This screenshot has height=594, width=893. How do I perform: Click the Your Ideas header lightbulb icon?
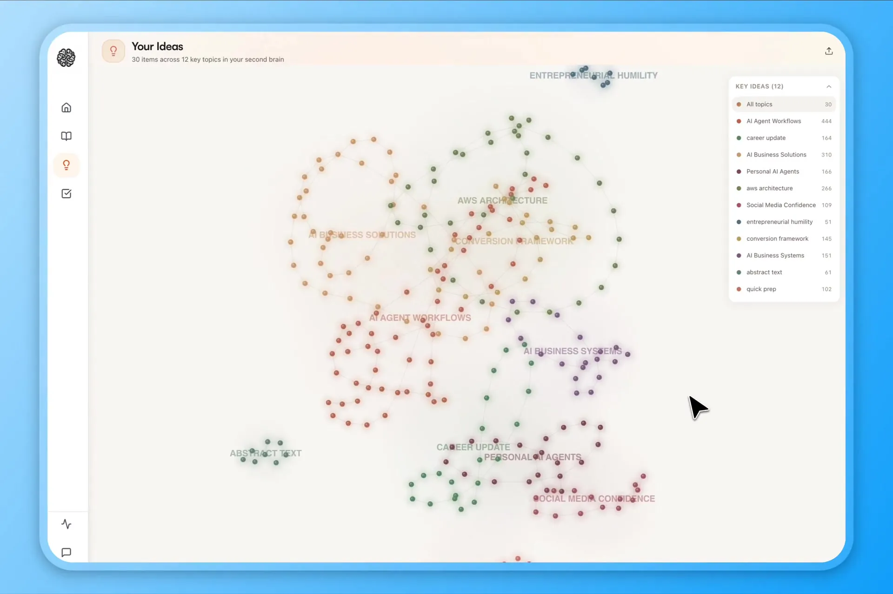coord(113,51)
